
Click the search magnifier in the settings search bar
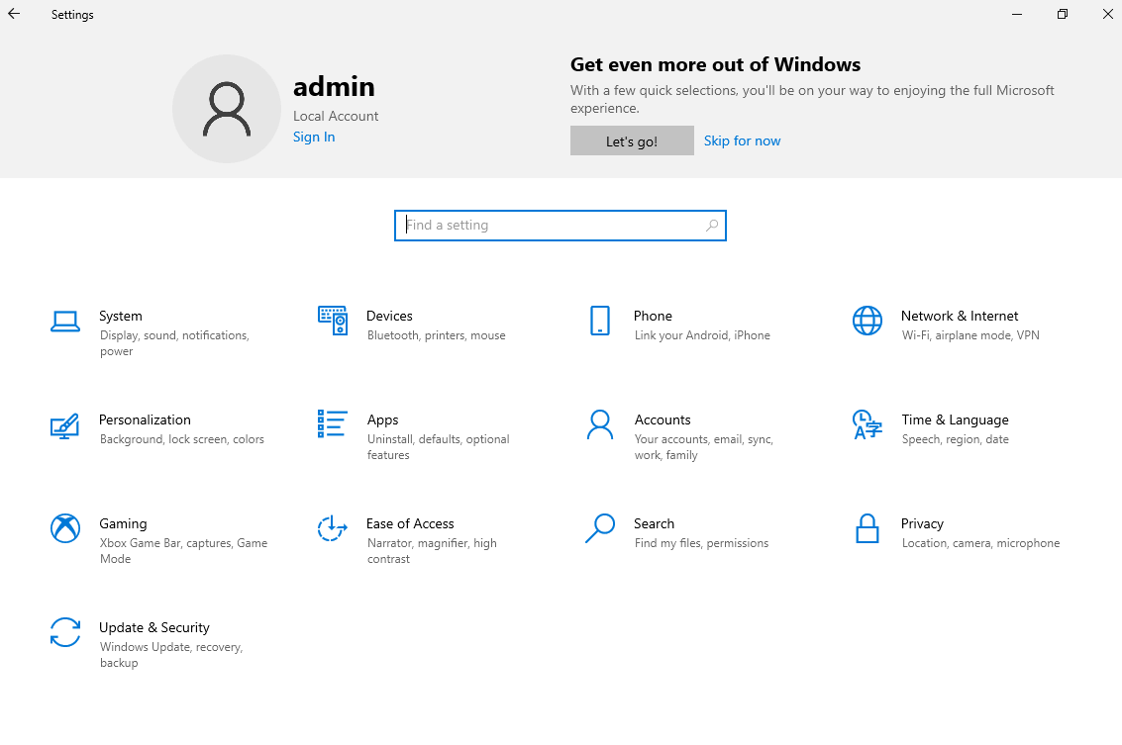click(x=712, y=225)
